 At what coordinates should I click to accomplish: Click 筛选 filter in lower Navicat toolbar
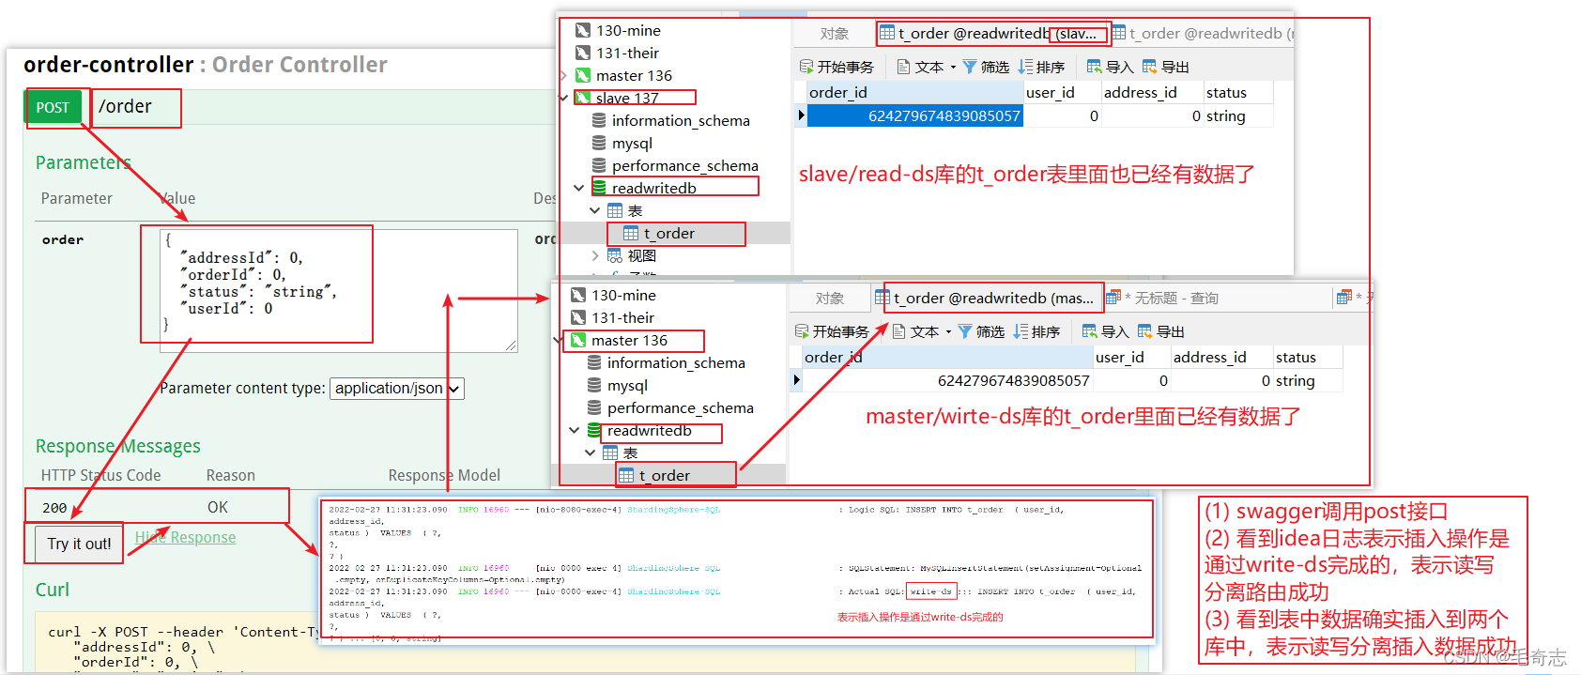tap(981, 331)
